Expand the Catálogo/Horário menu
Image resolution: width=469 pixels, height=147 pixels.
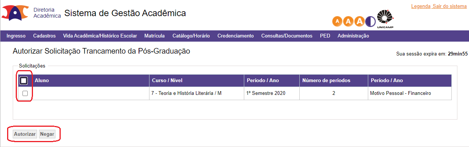click(x=191, y=36)
